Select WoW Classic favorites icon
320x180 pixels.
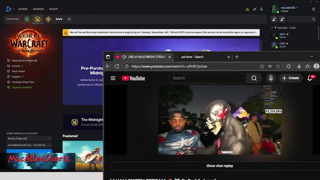(x=27, y=19)
